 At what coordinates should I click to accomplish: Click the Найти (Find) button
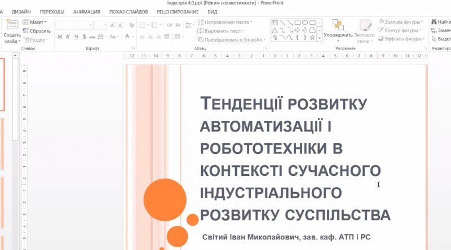tap(441, 22)
